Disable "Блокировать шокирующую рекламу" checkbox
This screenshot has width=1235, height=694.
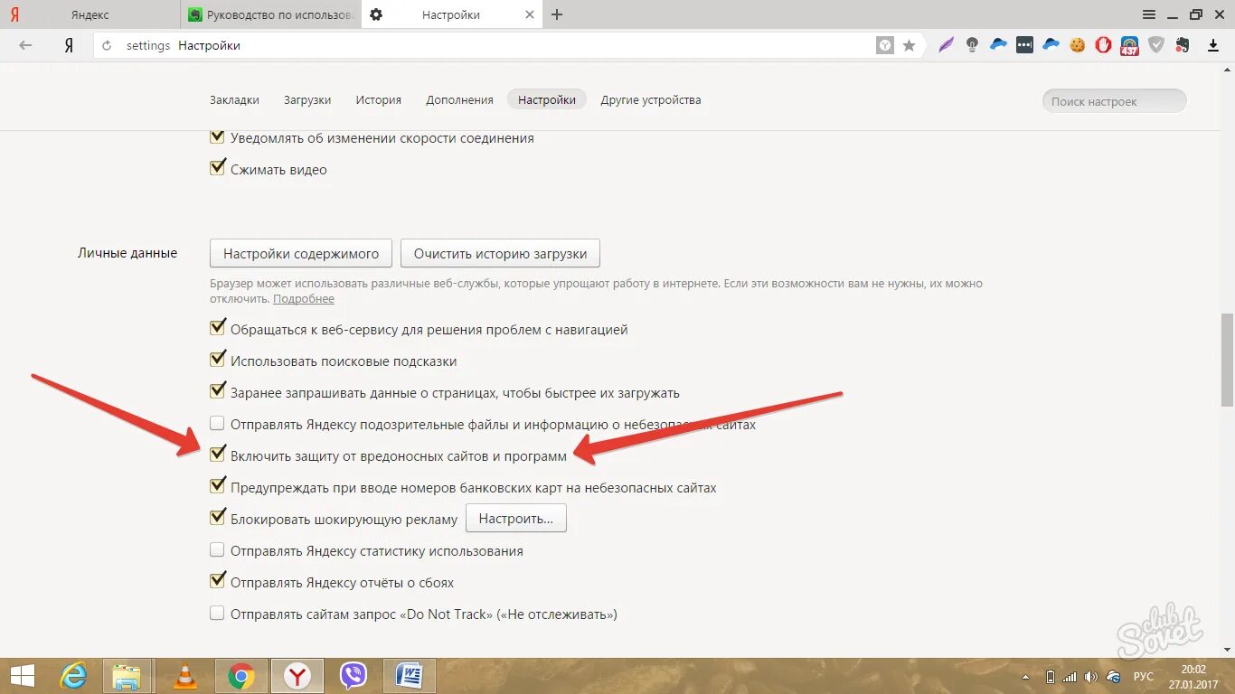[217, 519]
